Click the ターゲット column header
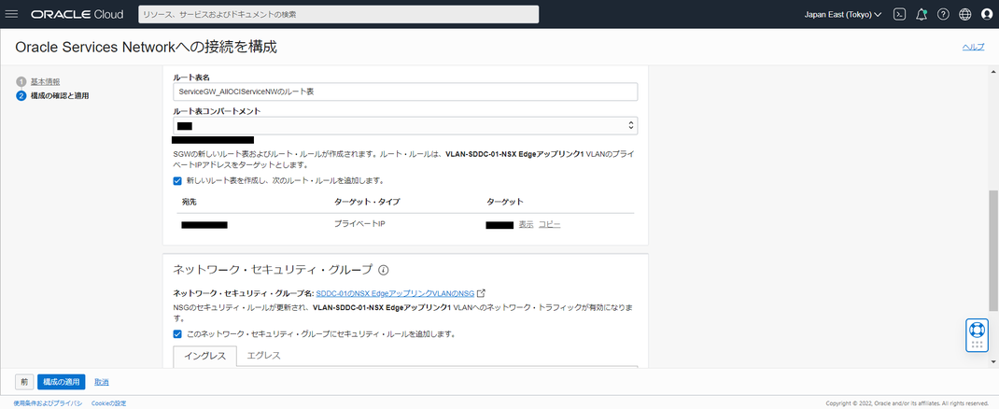 point(504,202)
